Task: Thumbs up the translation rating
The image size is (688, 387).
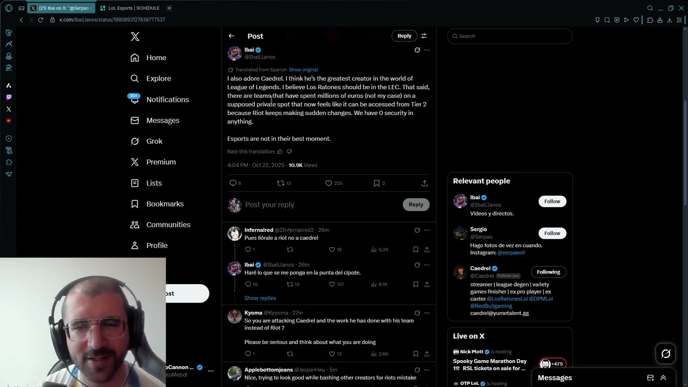Action: coord(279,152)
